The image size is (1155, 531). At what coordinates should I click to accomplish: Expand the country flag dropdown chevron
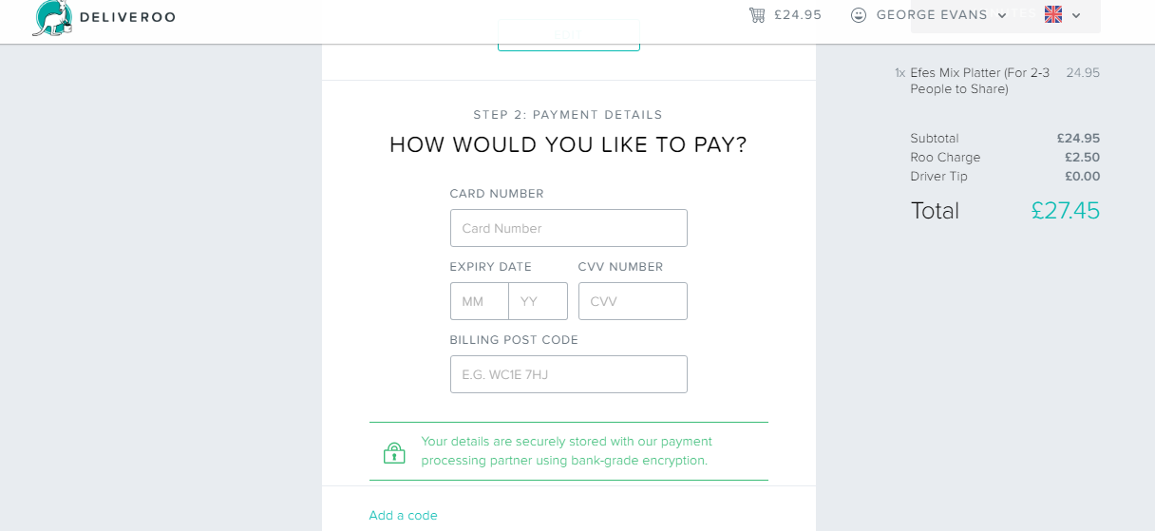coord(1076,16)
